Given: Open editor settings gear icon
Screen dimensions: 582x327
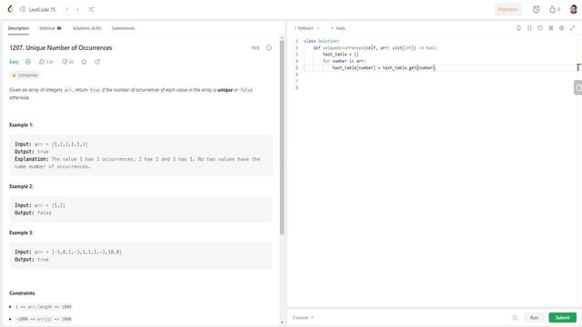Looking at the screenshot, I should point(562,28).
